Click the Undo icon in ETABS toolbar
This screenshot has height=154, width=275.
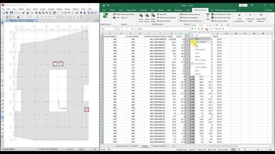(15, 13)
